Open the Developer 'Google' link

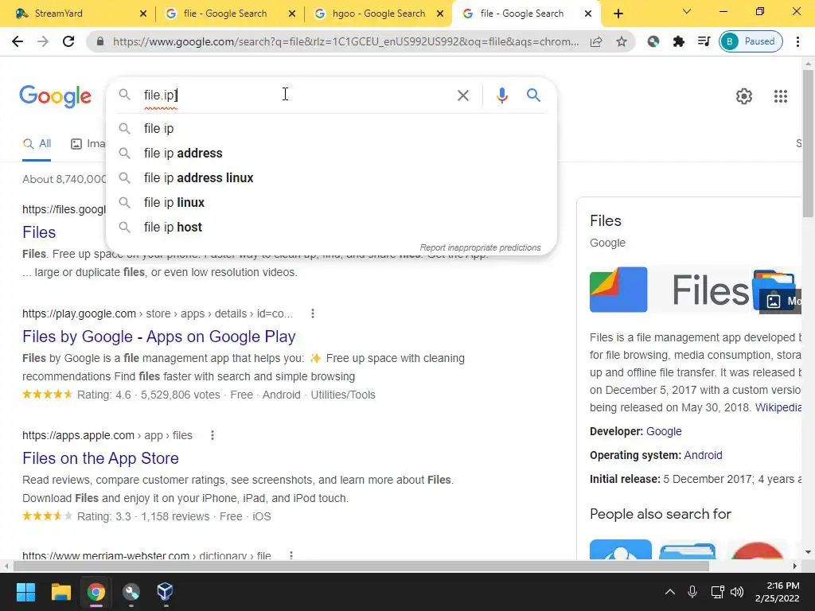(x=664, y=431)
